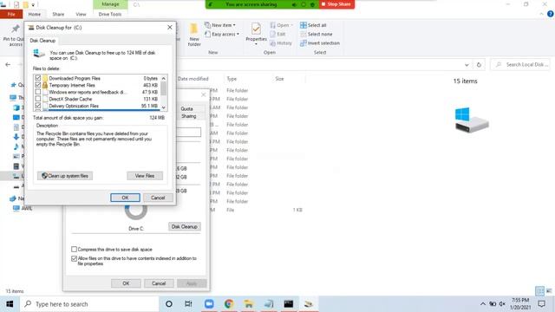Switch to the Share ribbon tab
555x312 pixels.
coord(58,14)
